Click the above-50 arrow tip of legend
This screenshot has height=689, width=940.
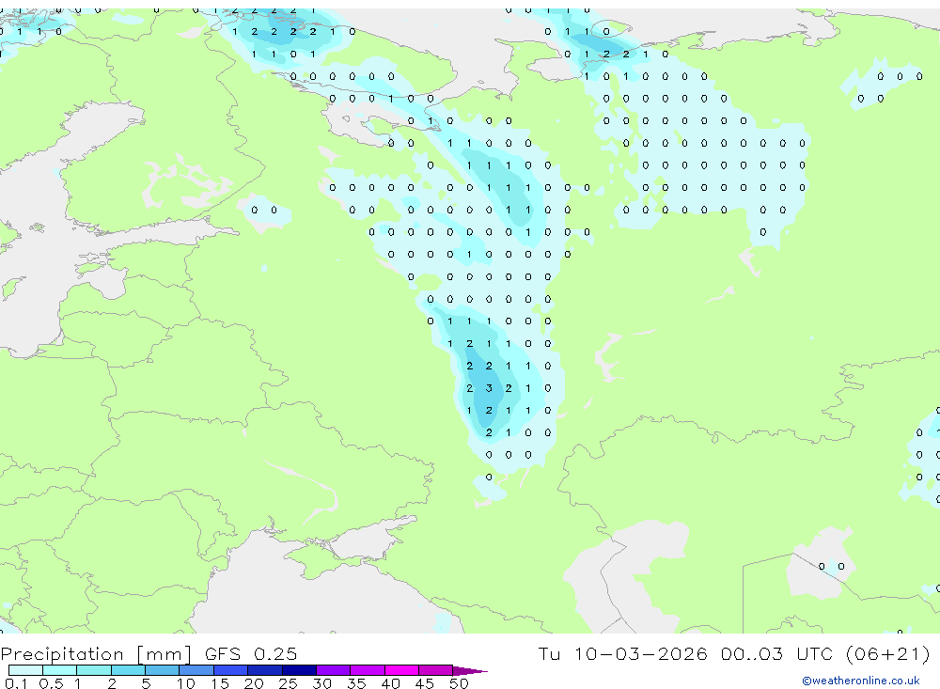point(469,671)
